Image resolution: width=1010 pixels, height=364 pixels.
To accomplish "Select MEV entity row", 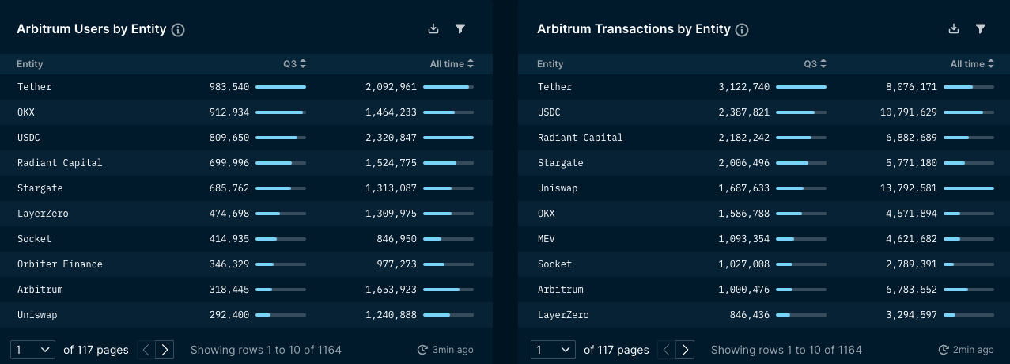I will click(x=764, y=239).
